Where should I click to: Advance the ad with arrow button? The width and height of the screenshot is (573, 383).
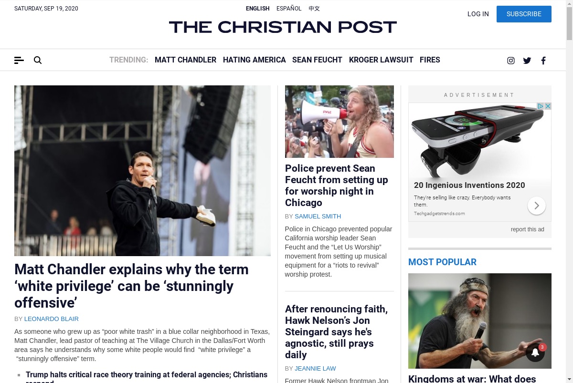(x=537, y=206)
